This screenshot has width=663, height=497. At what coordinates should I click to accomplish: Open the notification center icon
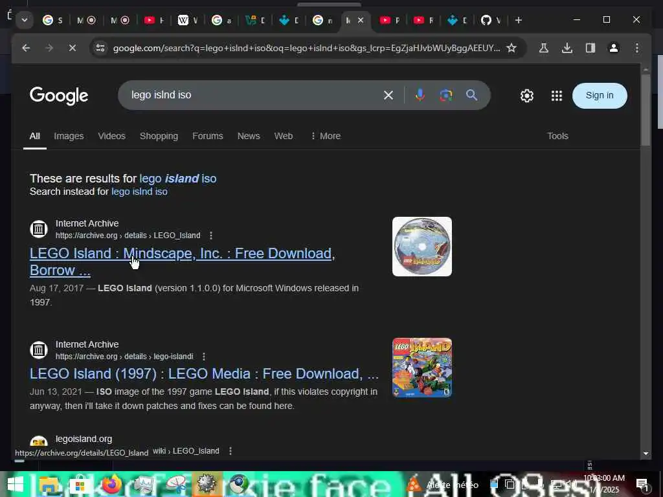point(642,484)
